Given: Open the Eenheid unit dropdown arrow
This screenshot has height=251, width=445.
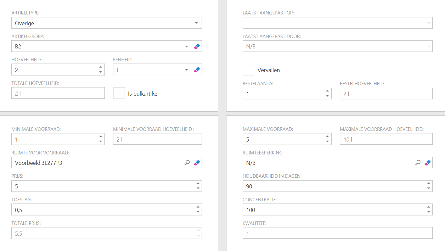Looking at the screenshot, I should pyautogui.click(x=187, y=70).
